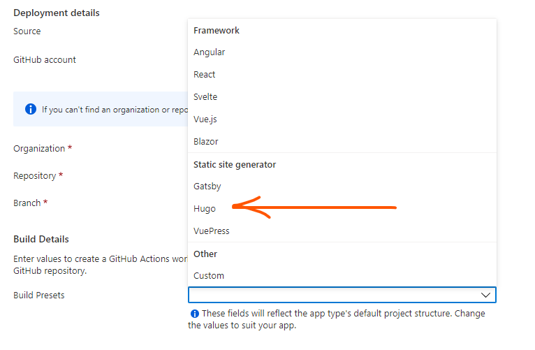The image size is (535, 350).
Task: Click the Build Presets label
Action: pos(39,295)
